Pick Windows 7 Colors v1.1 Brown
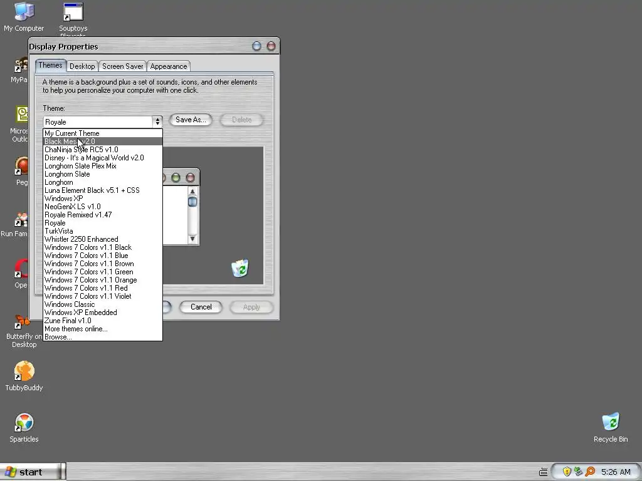The image size is (642, 481). (x=103, y=264)
